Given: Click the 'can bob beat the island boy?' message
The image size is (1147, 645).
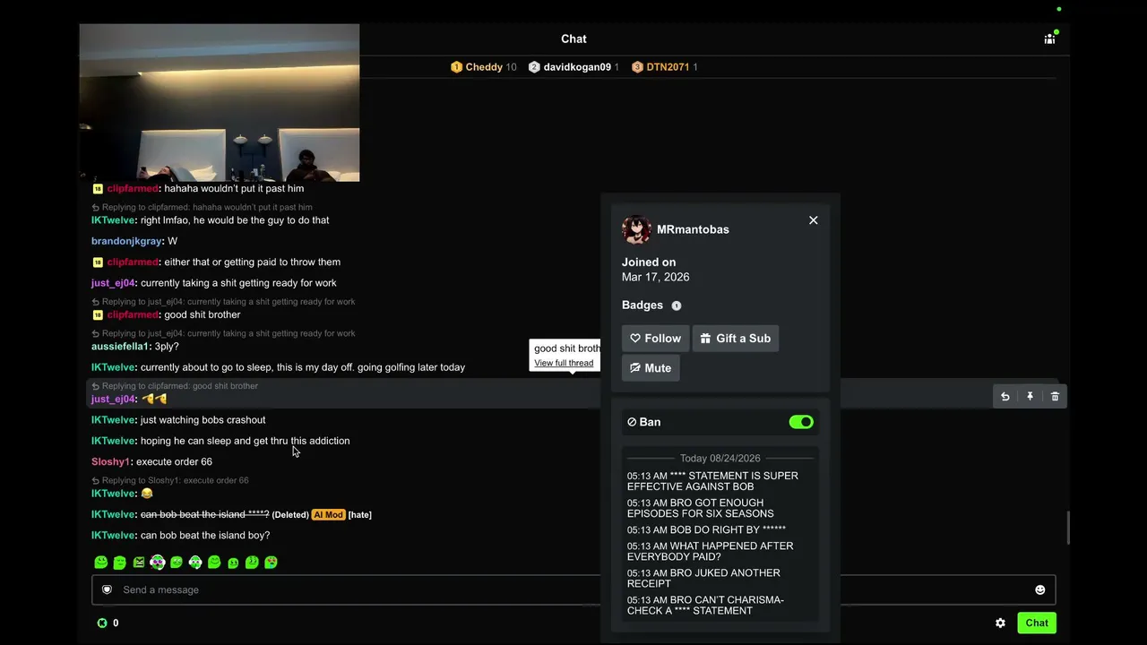Looking at the screenshot, I should point(205,536).
